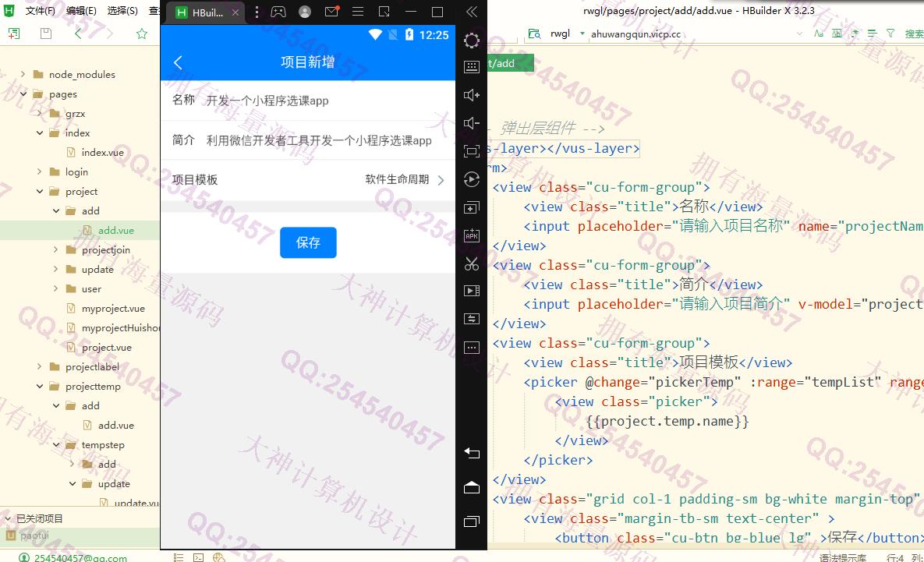Open the emulator gamepad icon
The height and width of the screenshot is (562, 924).
278,12
